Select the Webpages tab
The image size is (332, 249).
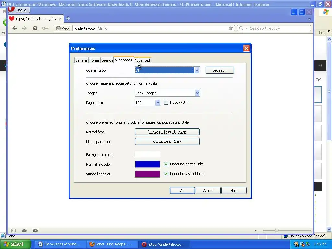click(124, 60)
